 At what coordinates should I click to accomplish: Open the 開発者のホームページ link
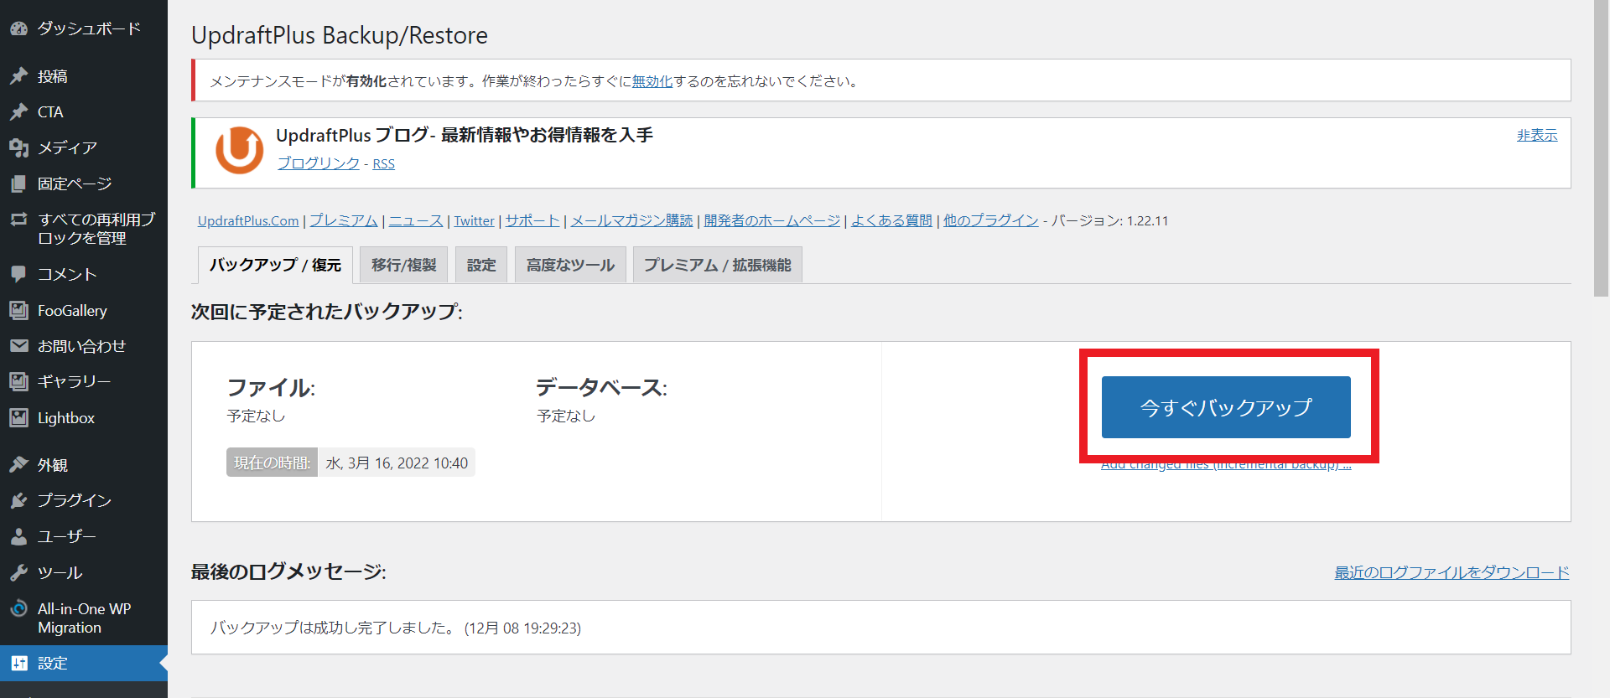pyautogui.click(x=772, y=220)
